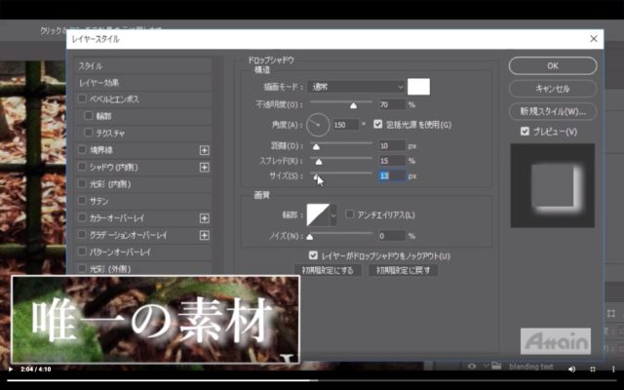
Task: Adjust the 距離(D) slider handle
Action: click(x=316, y=147)
